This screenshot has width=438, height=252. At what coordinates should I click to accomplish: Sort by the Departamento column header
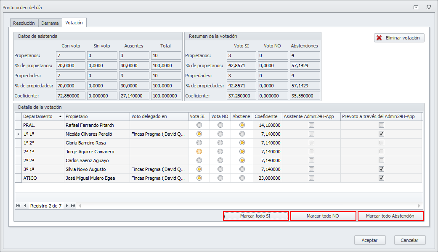42,116
